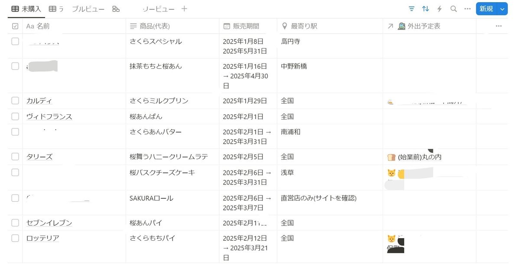The width and height of the screenshot is (520, 268).
Task: Tick the セブンイレブン row checkbox
Action: coord(15,223)
